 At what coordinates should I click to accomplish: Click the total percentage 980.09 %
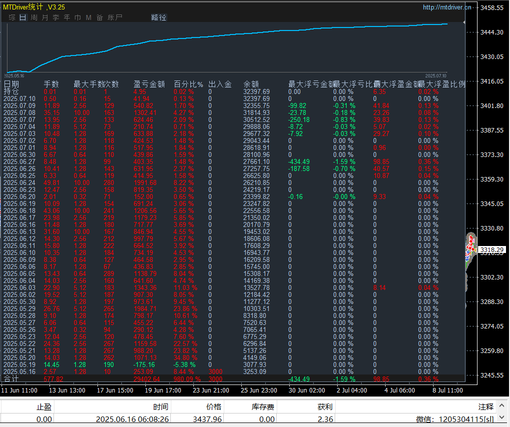(187, 379)
